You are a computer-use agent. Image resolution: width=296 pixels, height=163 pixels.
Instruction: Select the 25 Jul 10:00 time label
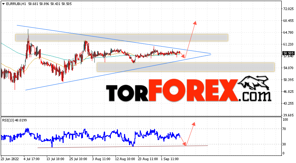coord(78,159)
